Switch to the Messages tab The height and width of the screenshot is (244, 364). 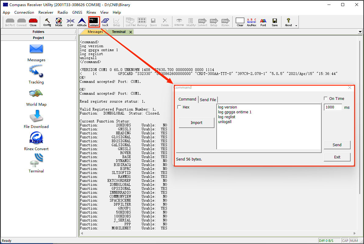(x=95, y=32)
